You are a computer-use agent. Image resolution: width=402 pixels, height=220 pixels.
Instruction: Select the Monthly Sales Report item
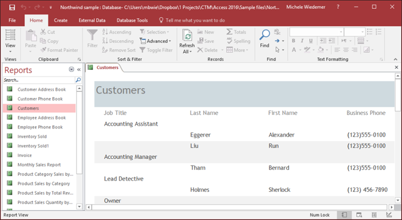(x=40, y=164)
